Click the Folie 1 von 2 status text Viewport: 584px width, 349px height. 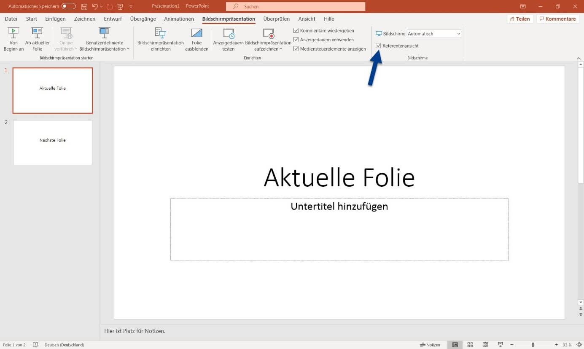pos(14,345)
